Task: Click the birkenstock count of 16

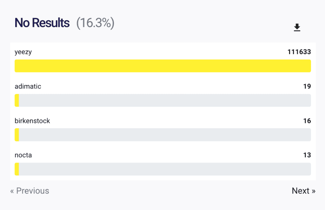Action: tap(307, 121)
